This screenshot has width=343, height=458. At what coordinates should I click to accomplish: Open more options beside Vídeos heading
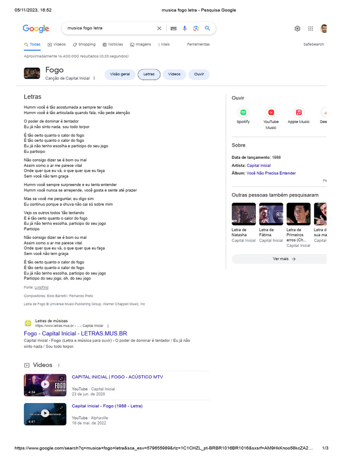click(x=59, y=365)
